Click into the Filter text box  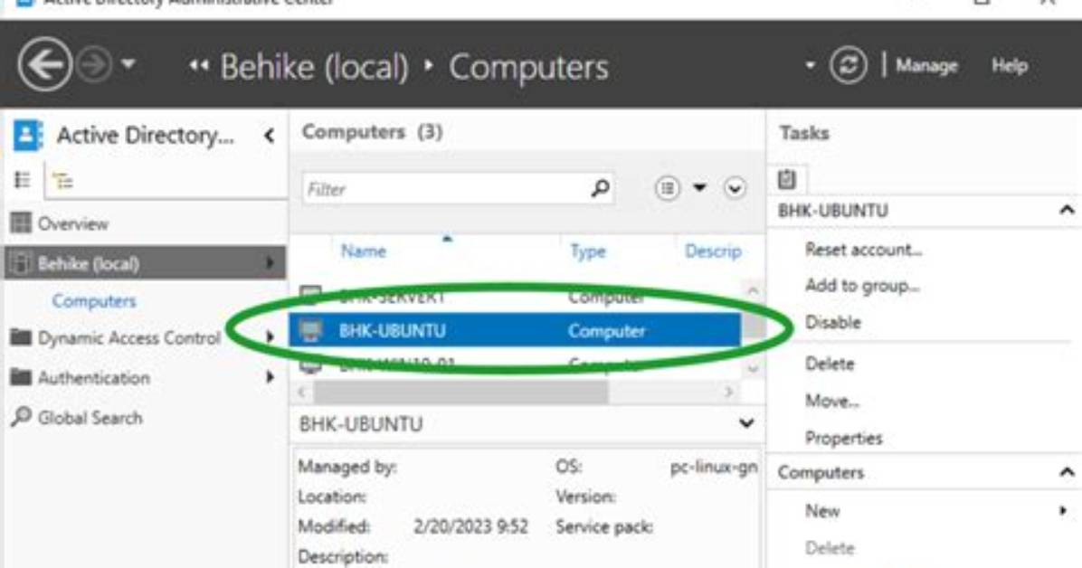point(458,188)
